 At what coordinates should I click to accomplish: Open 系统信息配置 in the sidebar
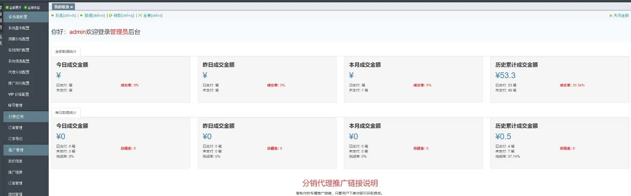click(19, 61)
